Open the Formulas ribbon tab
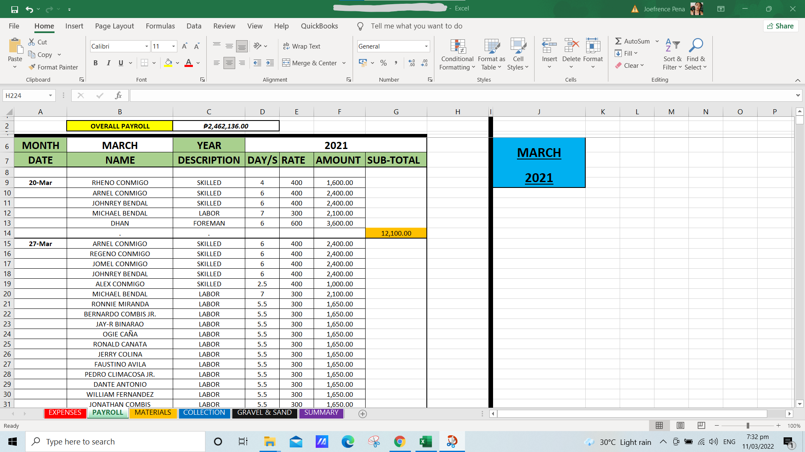 160,26
